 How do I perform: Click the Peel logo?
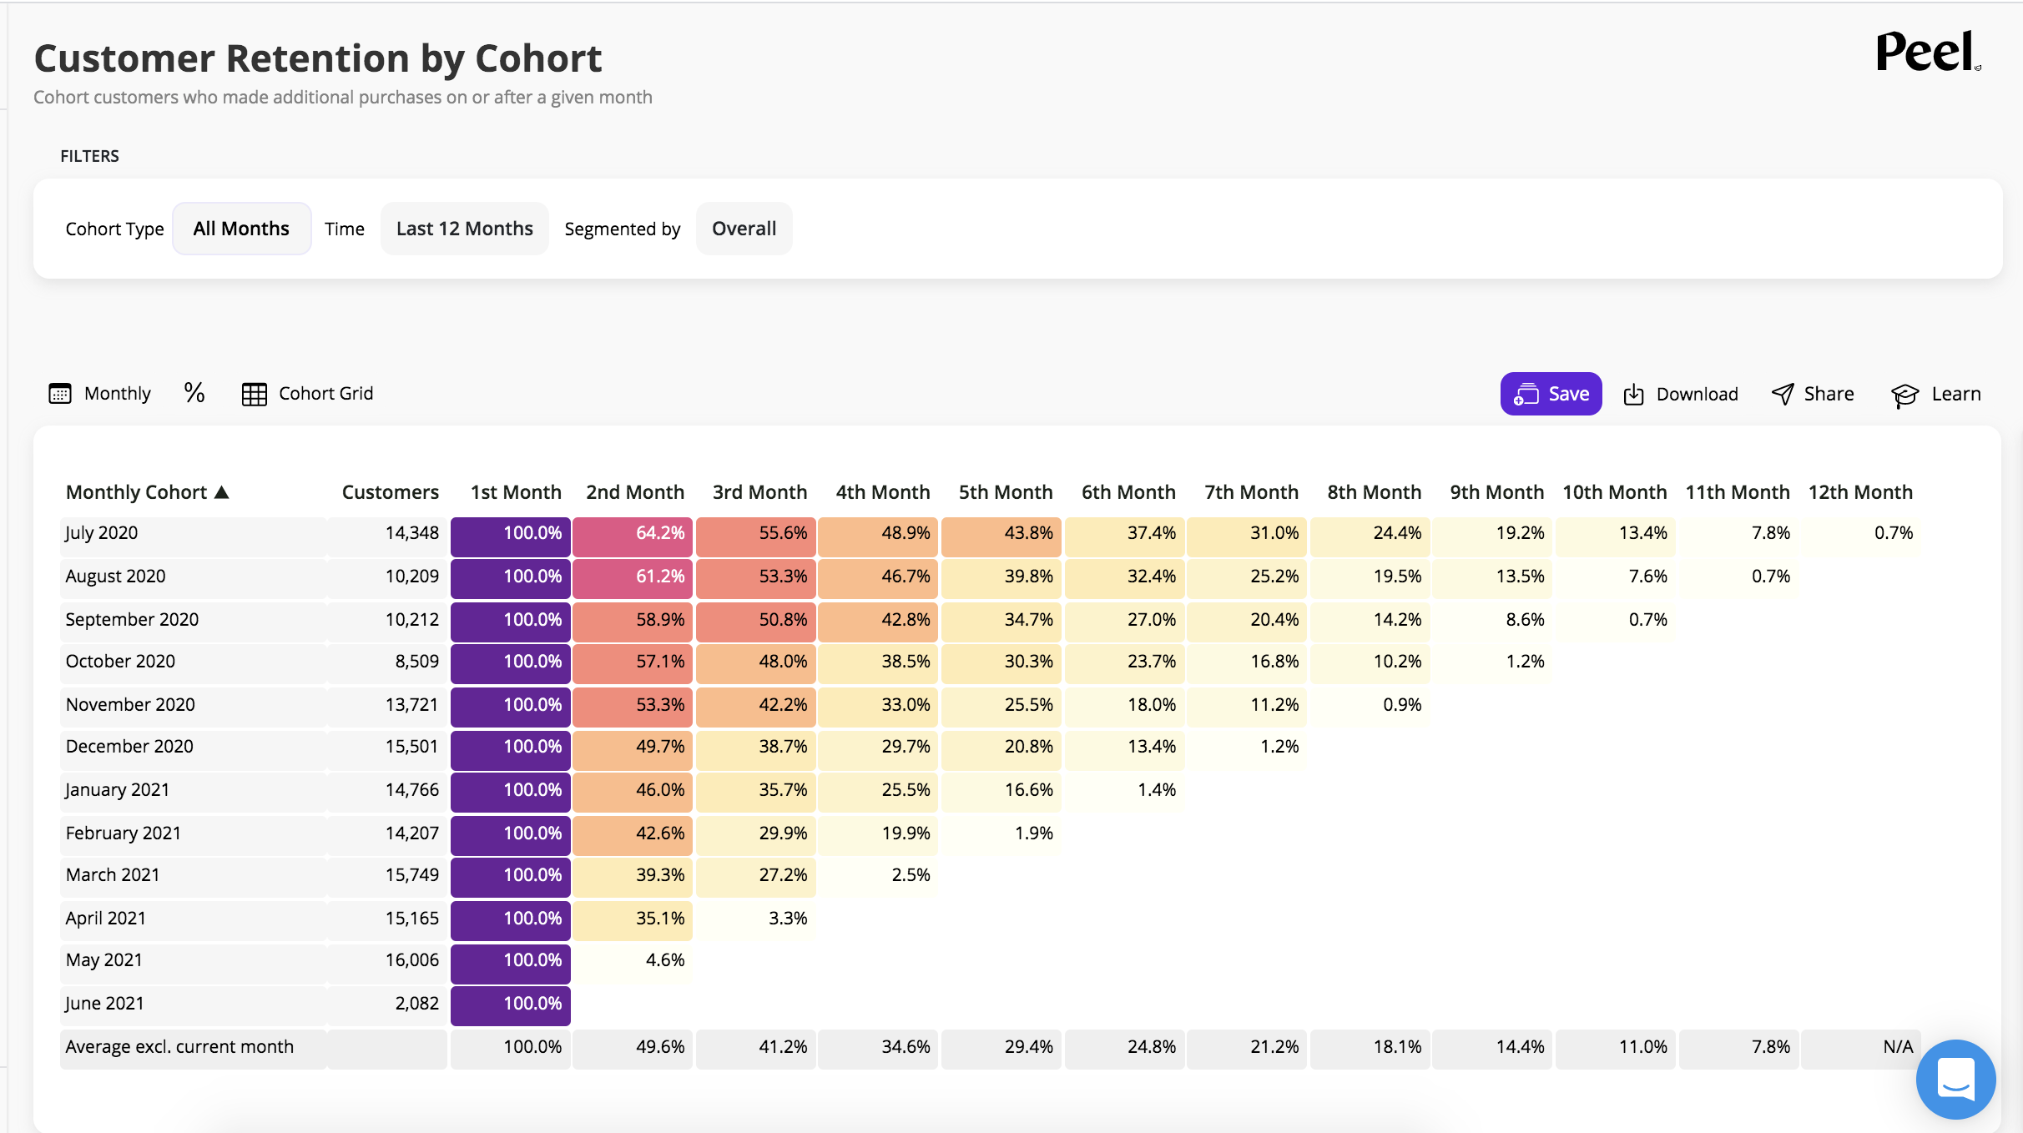click(x=1927, y=53)
